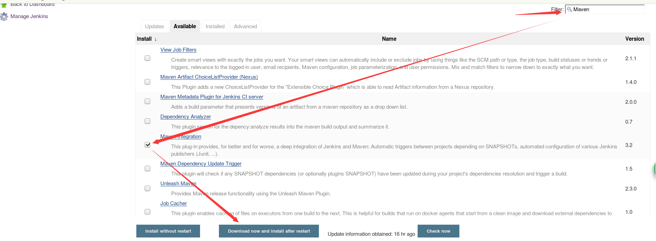This screenshot has width=656, height=241.
Task: Click version 1.4.0 in the Version column
Action: (x=631, y=82)
